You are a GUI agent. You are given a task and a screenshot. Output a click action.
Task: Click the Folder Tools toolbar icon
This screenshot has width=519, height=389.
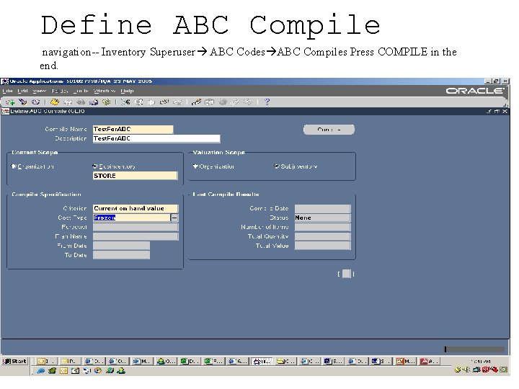coord(247,102)
